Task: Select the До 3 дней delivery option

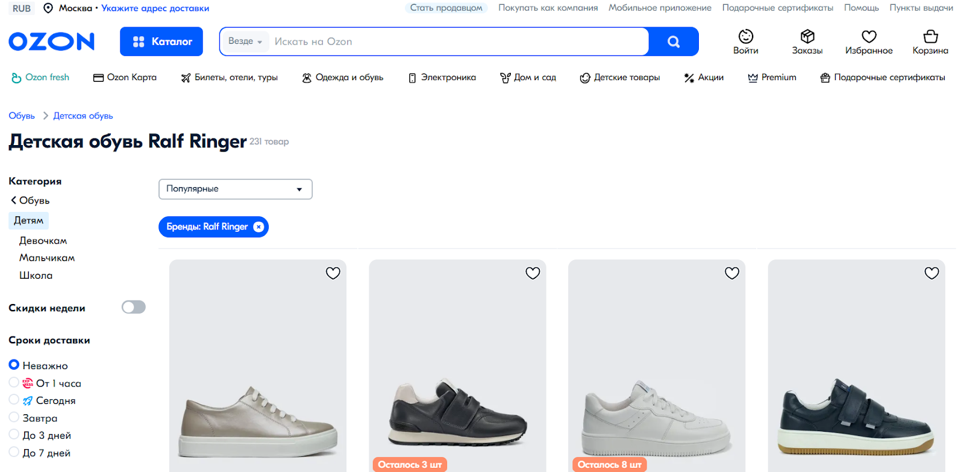Action: point(14,435)
